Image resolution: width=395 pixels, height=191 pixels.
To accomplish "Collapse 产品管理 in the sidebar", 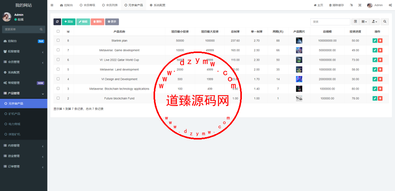I will [24, 93].
